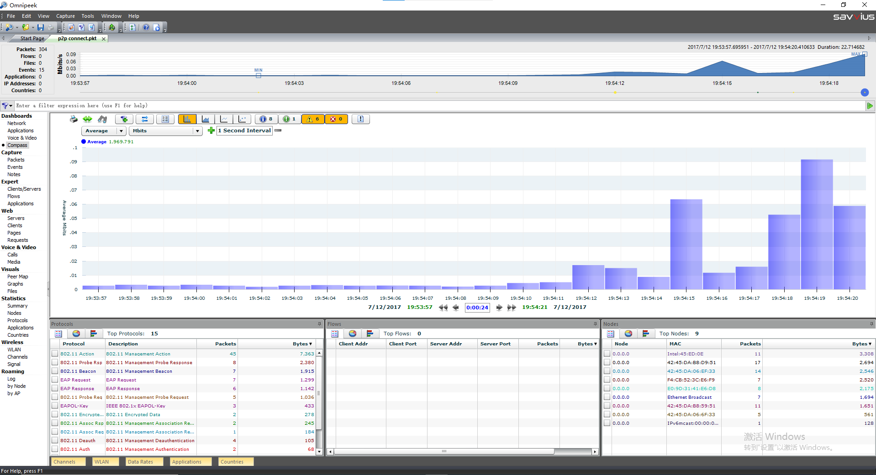Viewport: 876px width, 475px height.
Task: Click the blue timeline slider handle
Action: (865, 93)
